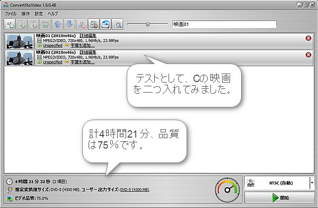The height and width of the screenshot is (208, 318).
Task: Open 詳細編集 link for 映画01
Action: click(x=88, y=35)
